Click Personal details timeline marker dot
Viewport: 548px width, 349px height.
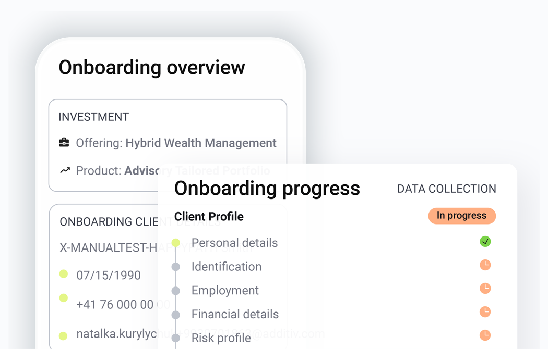pyautogui.click(x=176, y=243)
